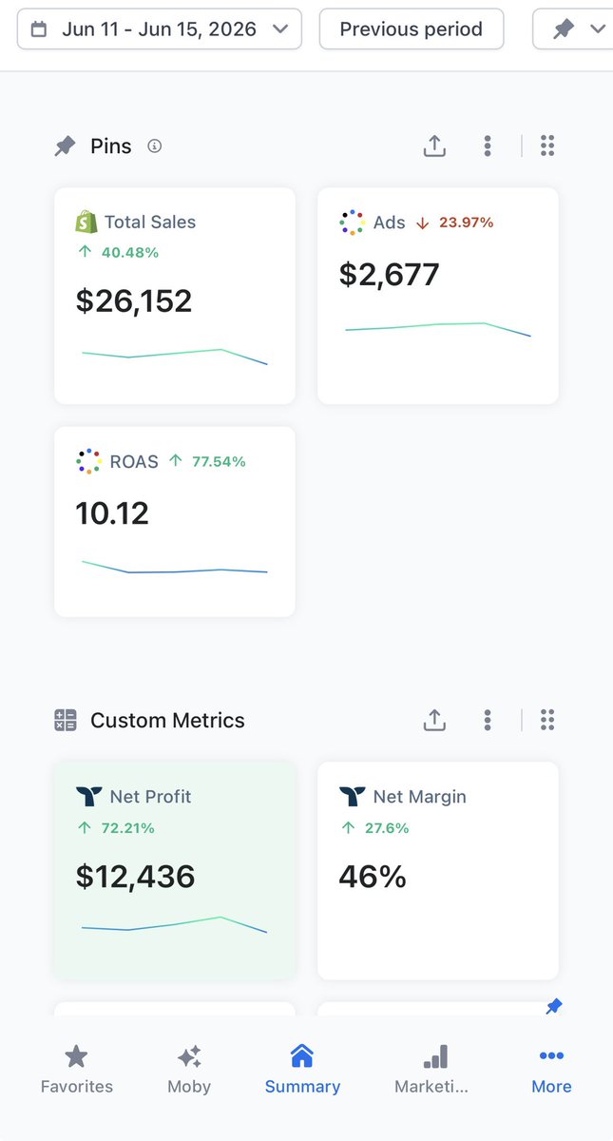Viewport: 613px width, 1141px height.
Task: Click the Pins section grid drag handle
Action: pyautogui.click(x=546, y=146)
